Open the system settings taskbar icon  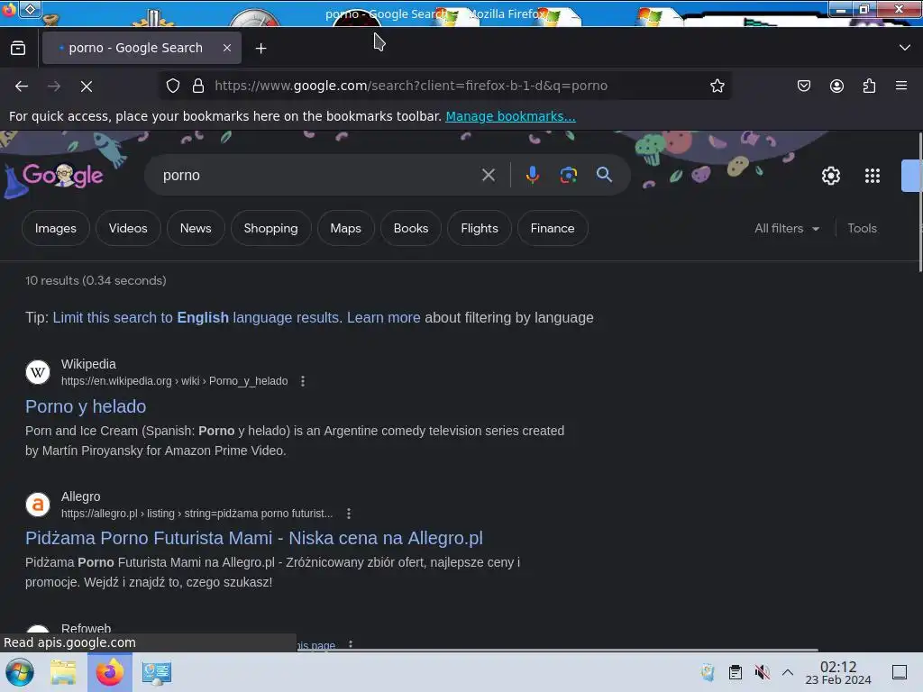click(x=157, y=672)
